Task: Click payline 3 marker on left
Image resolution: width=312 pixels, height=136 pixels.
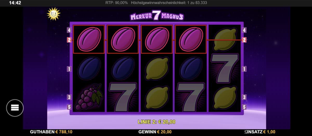Action: (x=69, y=97)
